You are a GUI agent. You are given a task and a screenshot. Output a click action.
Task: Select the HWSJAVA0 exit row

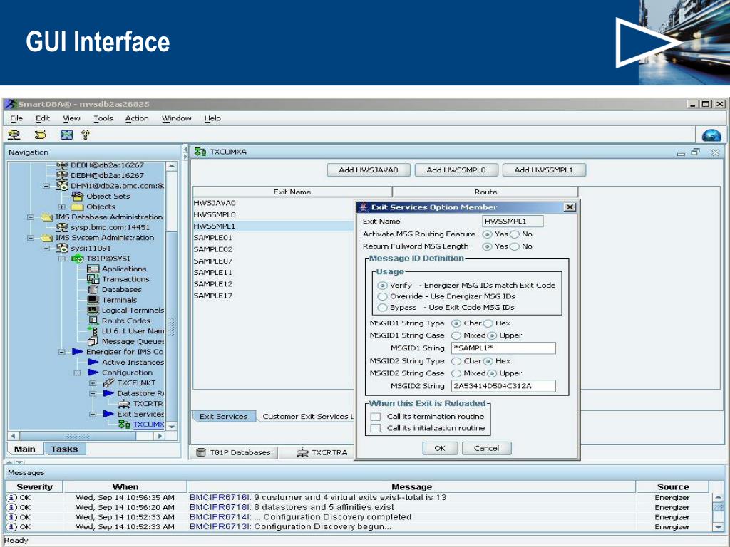pyautogui.click(x=274, y=203)
